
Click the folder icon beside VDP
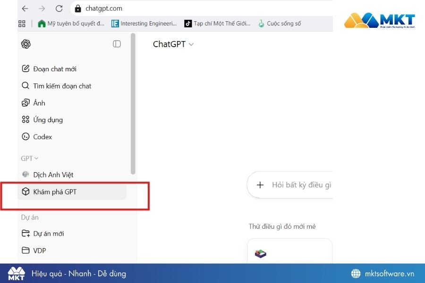point(25,250)
